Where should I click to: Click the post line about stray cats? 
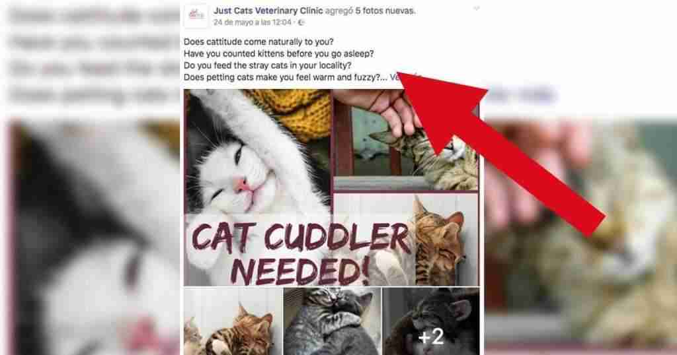pyautogui.click(x=267, y=66)
